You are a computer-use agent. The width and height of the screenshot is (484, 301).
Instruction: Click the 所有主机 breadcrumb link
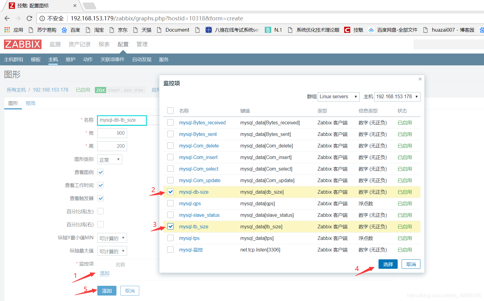click(x=16, y=90)
